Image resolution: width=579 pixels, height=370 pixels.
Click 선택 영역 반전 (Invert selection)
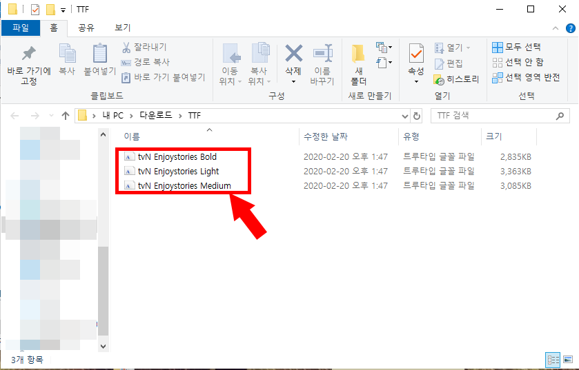(526, 77)
